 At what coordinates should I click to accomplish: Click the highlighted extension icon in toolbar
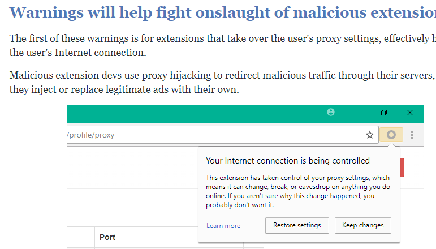[x=391, y=135]
